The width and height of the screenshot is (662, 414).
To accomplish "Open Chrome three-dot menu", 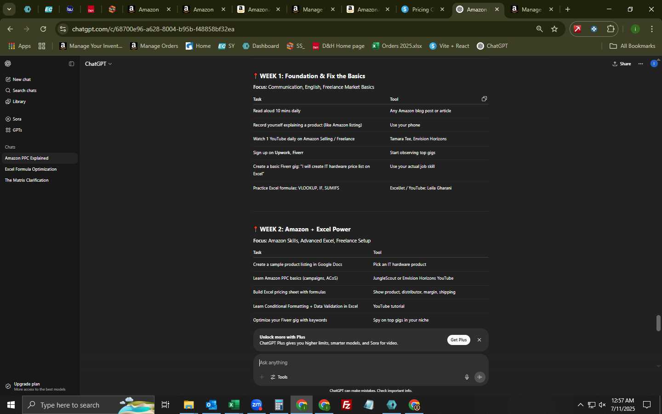I will point(652,29).
